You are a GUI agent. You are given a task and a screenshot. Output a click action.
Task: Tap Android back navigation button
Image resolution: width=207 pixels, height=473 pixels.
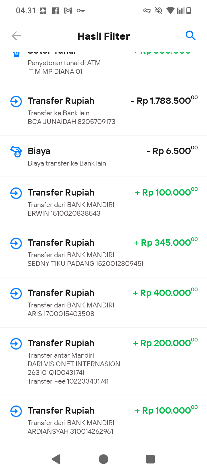coord(56,459)
